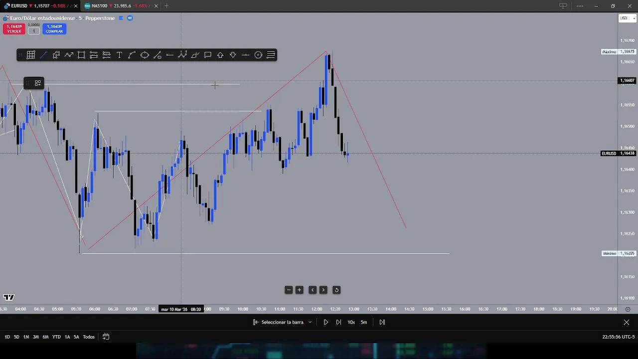Image resolution: width=638 pixels, height=359 pixels.
Task: Select the zigzag pattern tool
Action: point(182,55)
